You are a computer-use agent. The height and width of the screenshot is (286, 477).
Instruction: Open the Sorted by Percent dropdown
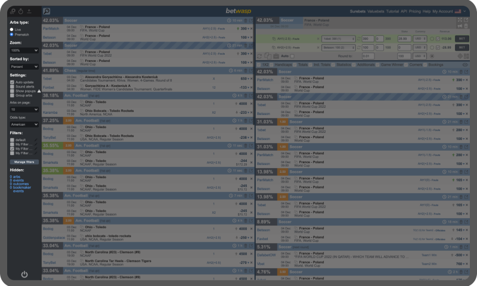(24, 67)
